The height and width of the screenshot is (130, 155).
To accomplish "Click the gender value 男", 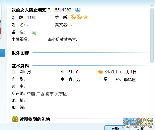I will point(29,72).
